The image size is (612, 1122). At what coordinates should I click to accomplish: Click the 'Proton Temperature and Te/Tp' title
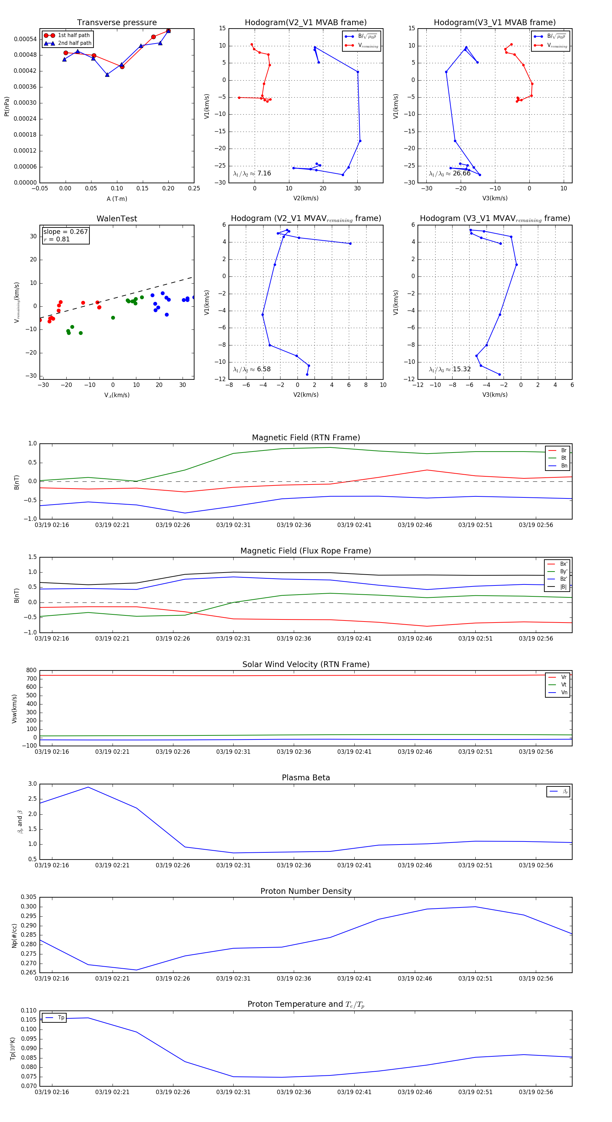click(306, 1004)
